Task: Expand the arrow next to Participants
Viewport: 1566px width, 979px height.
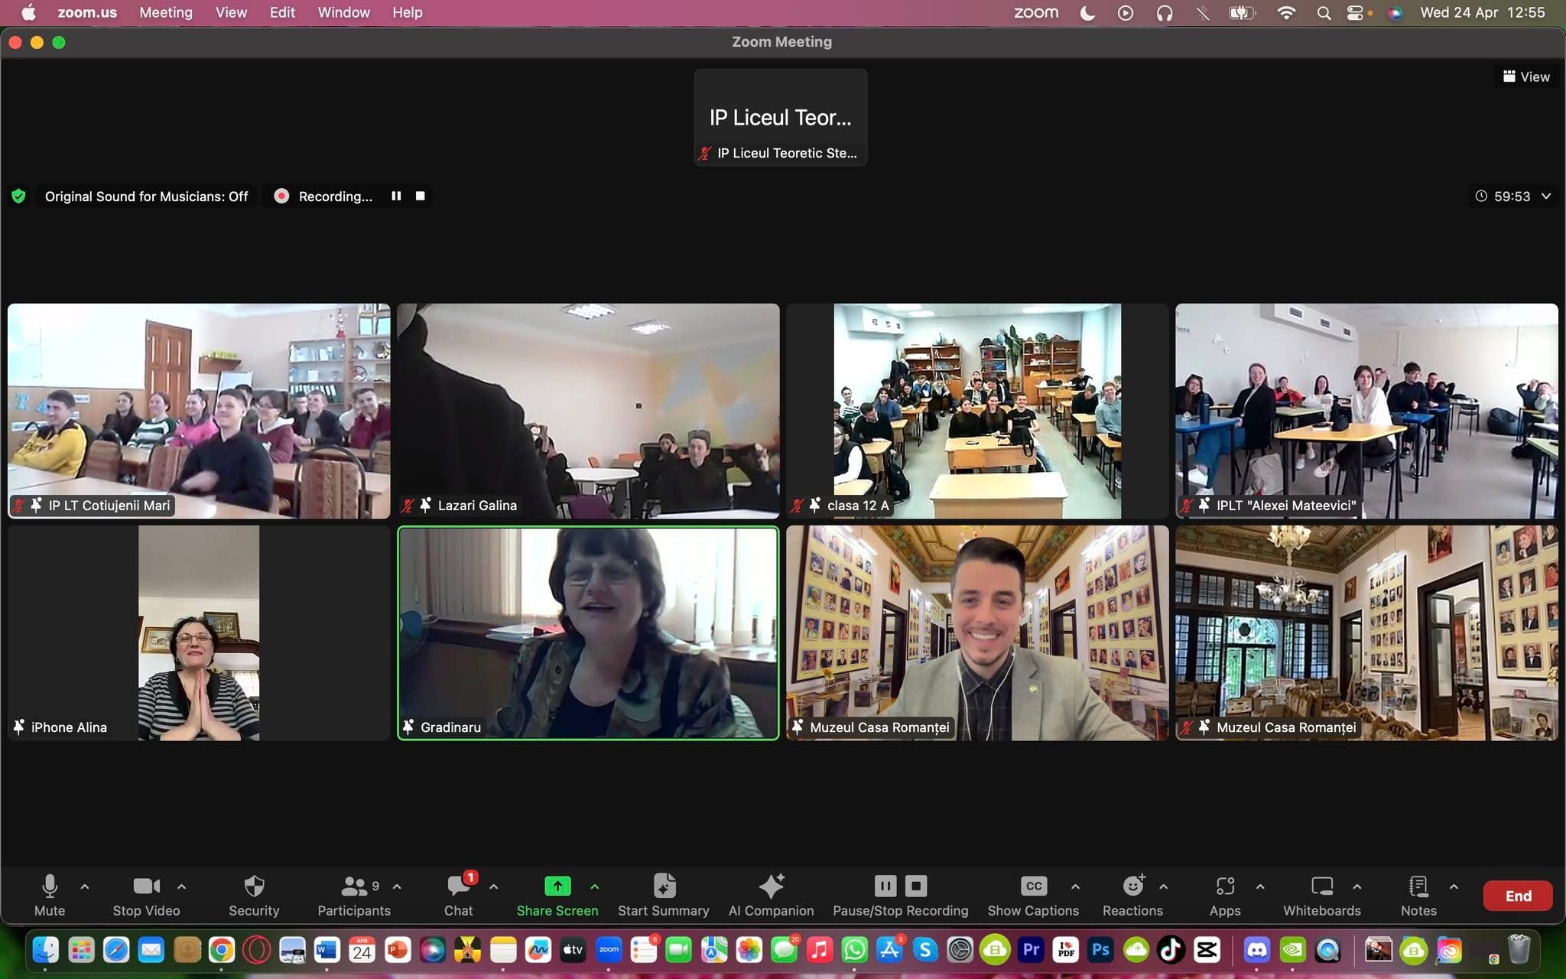Action: pyautogui.click(x=397, y=886)
